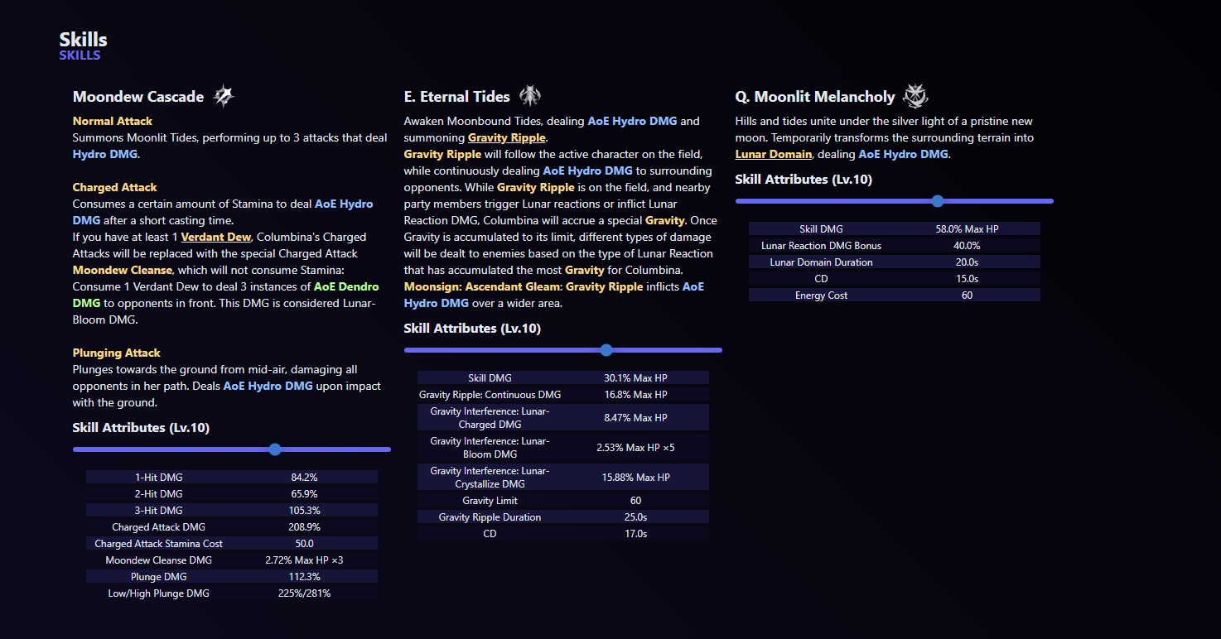
Task: Click the "Charged Attack Stamina Cost" label
Action: point(159,544)
